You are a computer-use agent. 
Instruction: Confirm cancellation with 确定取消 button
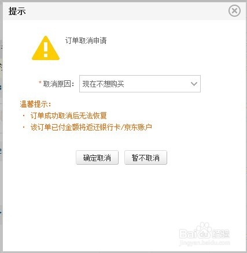point(97,158)
